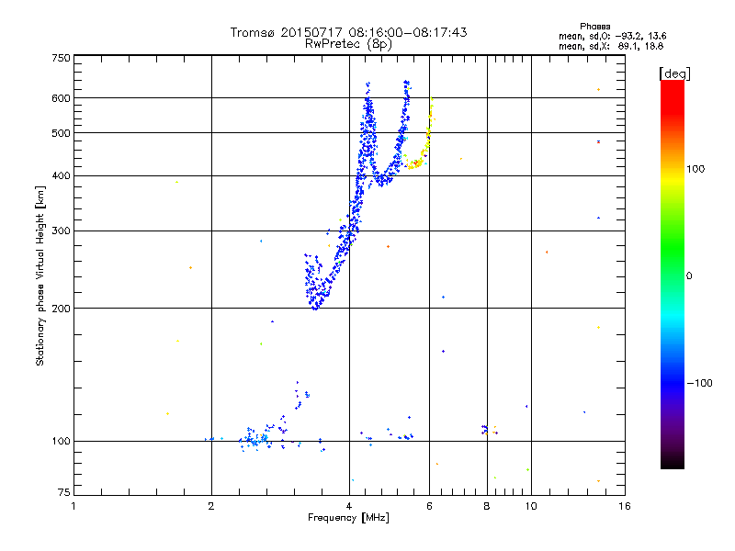Click x-axis tick label '4'

click(x=349, y=506)
